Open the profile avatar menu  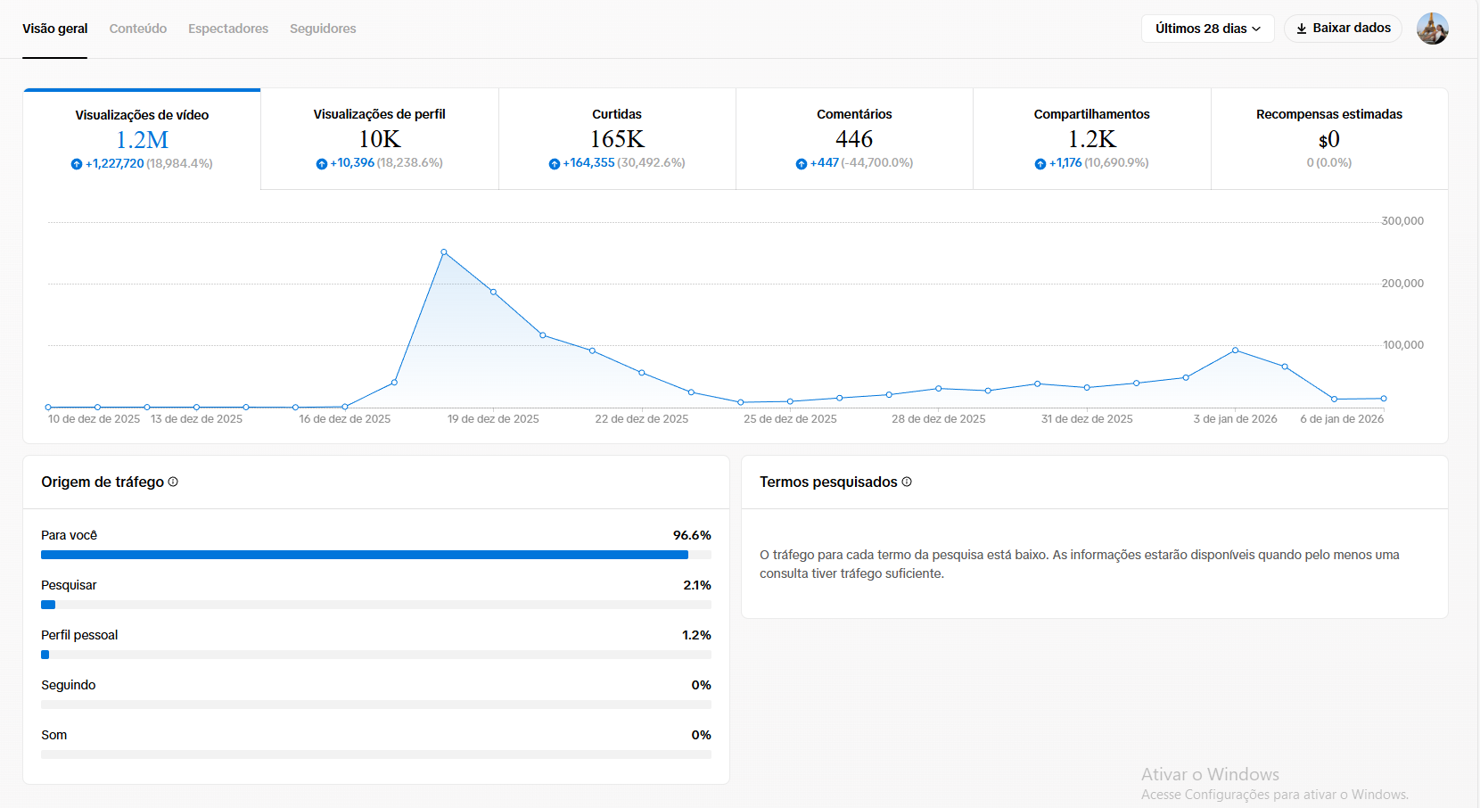tap(1433, 29)
